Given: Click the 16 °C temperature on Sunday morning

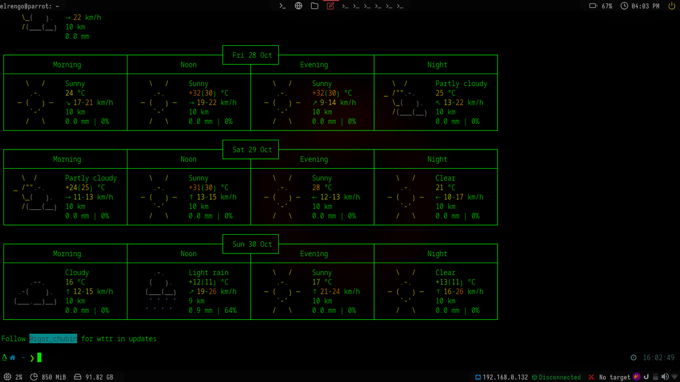Looking at the screenshot, I should (75, 282).
